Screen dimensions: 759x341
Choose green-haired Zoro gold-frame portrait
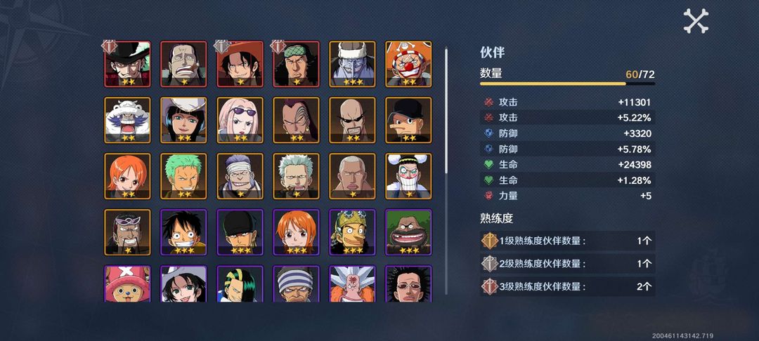coord(183,176)
